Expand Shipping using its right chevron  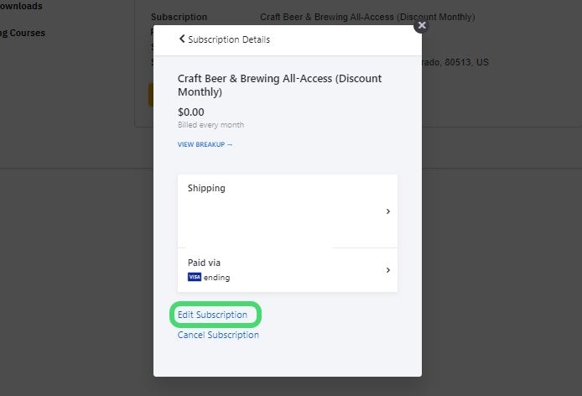387,211
